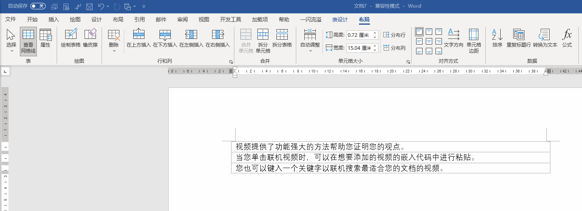Image resolution: width=582 pixels, height=211 pixels.
Task: Click the 宽度 width input field
Action: coord(359,48)
